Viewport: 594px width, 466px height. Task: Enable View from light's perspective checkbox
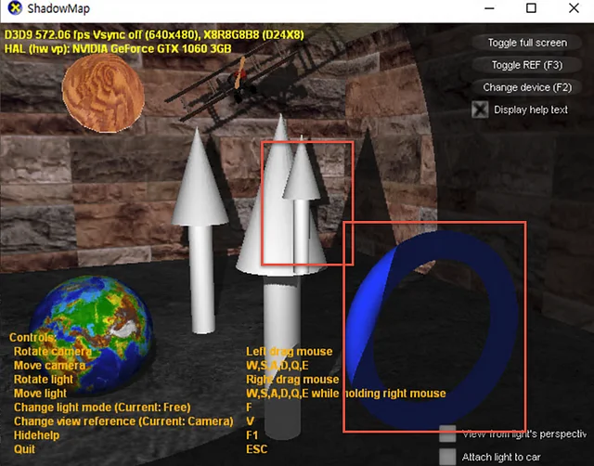(x=448, y=434)
